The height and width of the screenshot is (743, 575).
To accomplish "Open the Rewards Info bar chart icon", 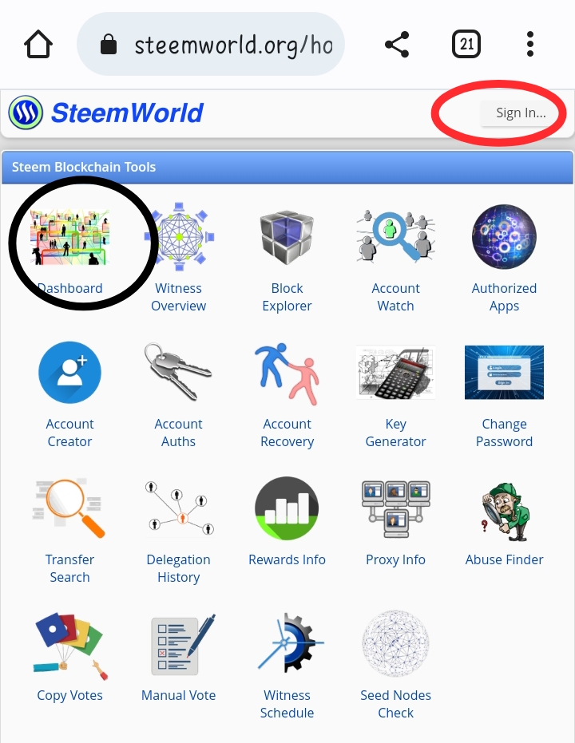I will [x=287, y=508].
